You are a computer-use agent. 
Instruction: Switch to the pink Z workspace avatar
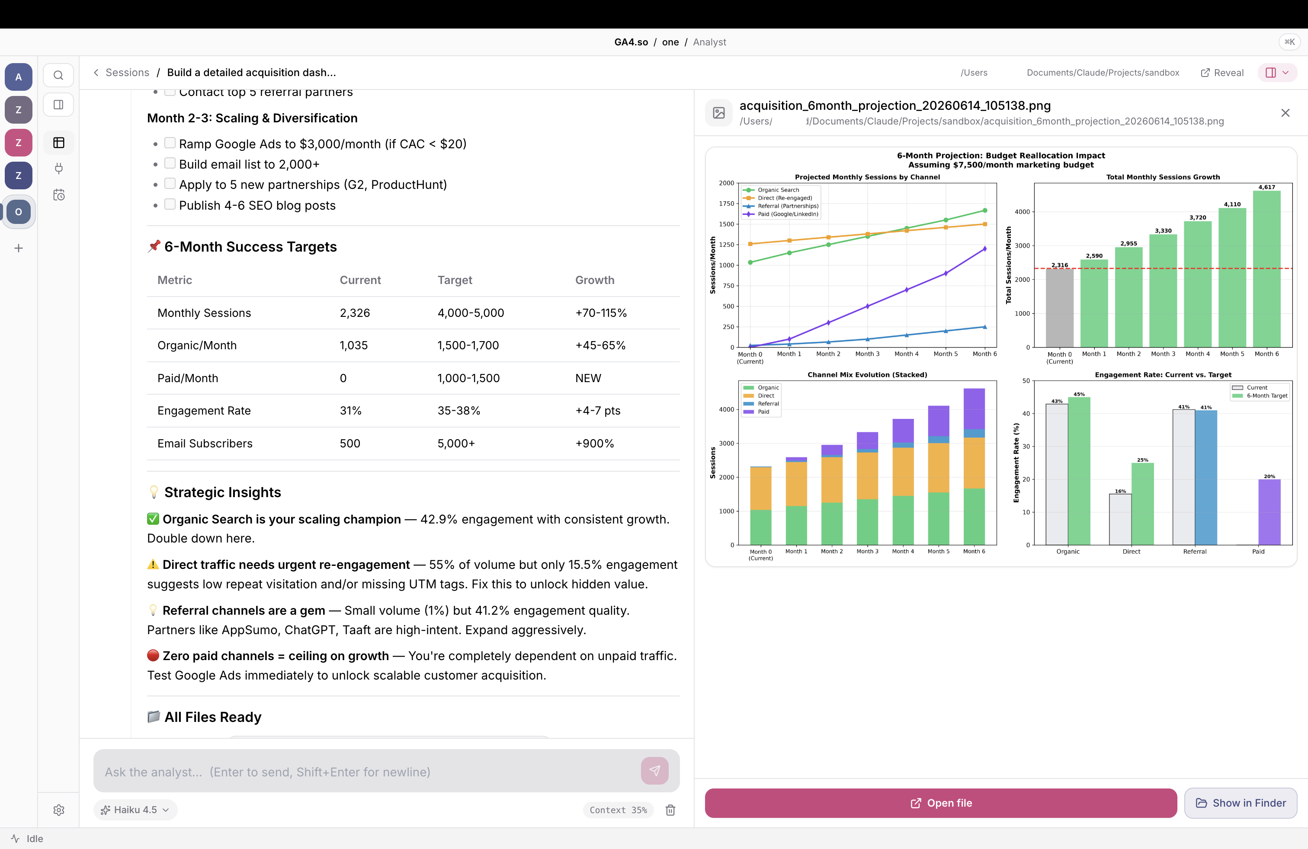[19, 143]
